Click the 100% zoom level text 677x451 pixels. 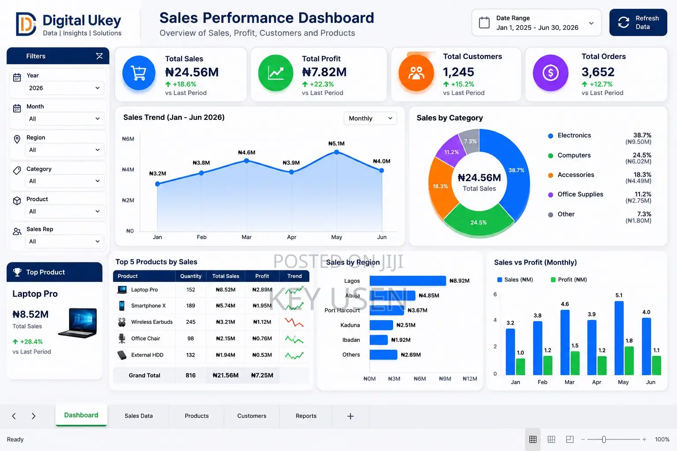(x=662, y=439)
